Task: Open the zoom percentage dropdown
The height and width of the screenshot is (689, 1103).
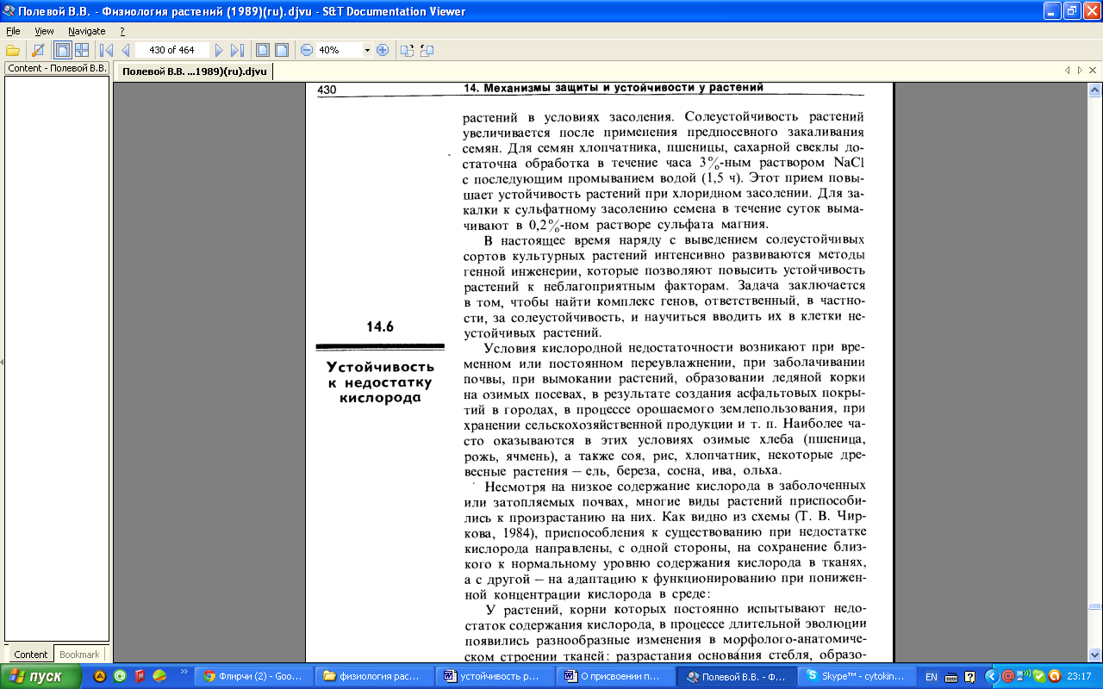Action: tap(367, 50)
